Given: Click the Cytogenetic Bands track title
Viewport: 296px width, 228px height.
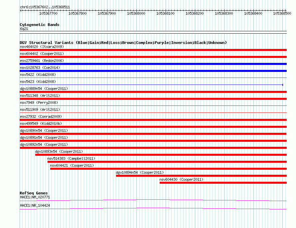Looking at the screenshot, I should click(40, 25).
